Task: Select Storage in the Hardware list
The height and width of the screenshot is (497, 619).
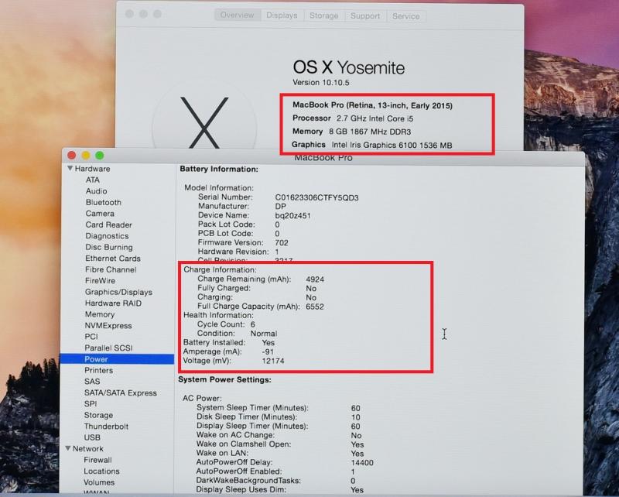Action: pyautogui.click(x=98, y=415)
